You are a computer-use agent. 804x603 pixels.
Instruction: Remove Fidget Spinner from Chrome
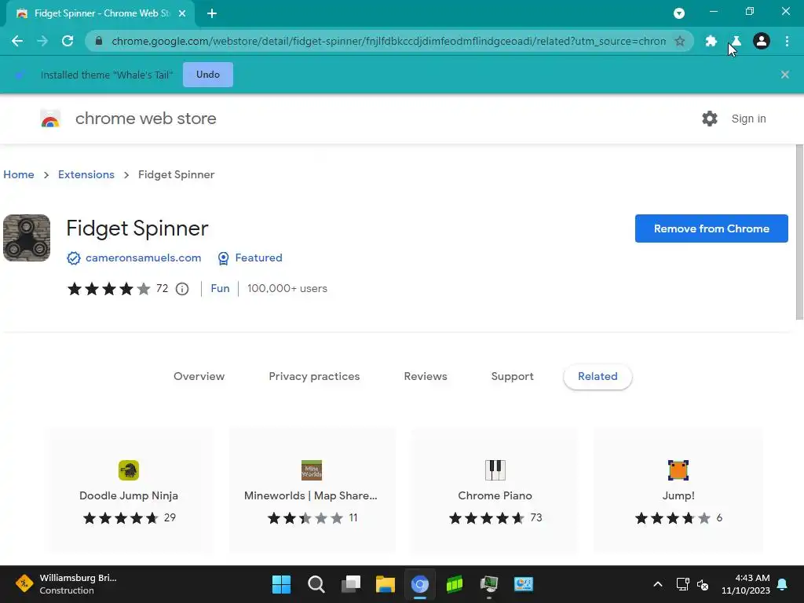point(711,228)
